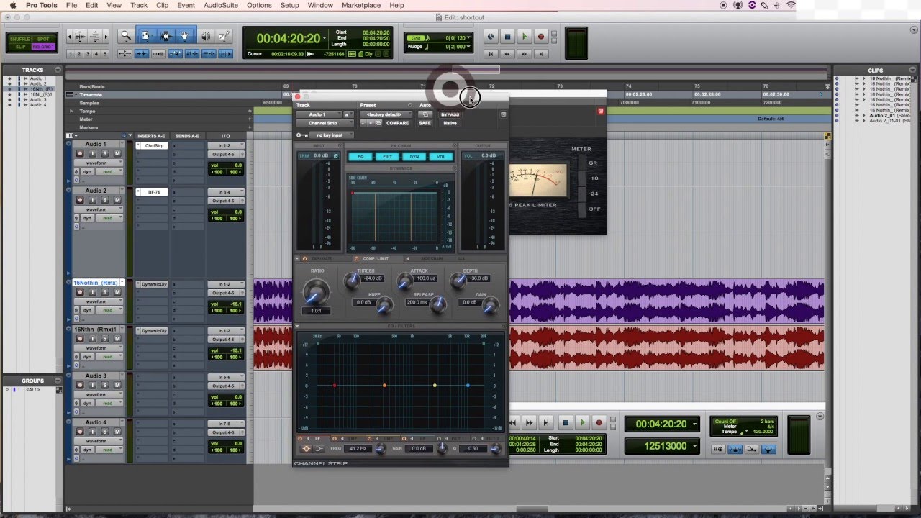Select the Grabber hand tool

point(186,36)
